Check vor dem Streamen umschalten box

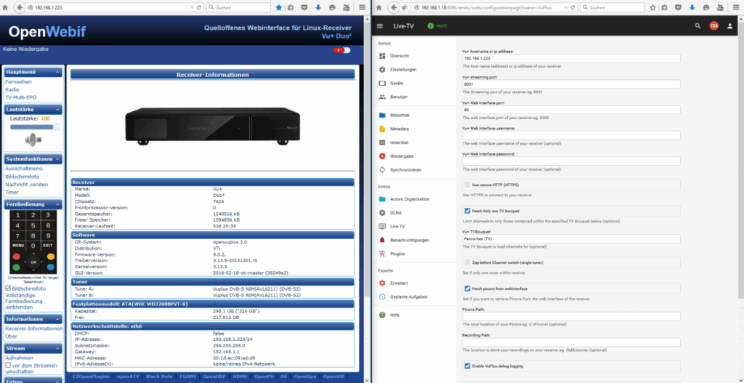coord(7,366)
